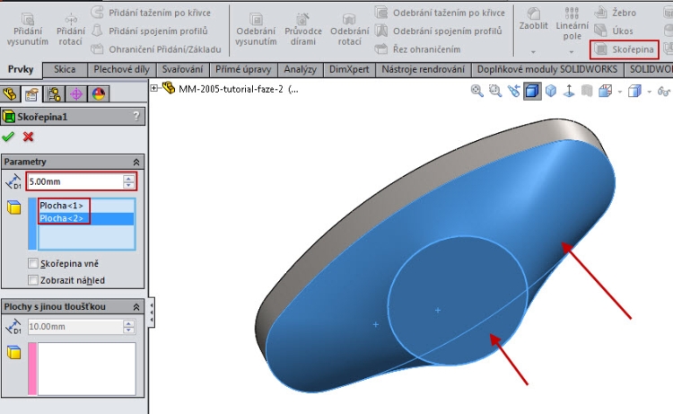Choose Odebrání spojením profilů

[438, 31]
